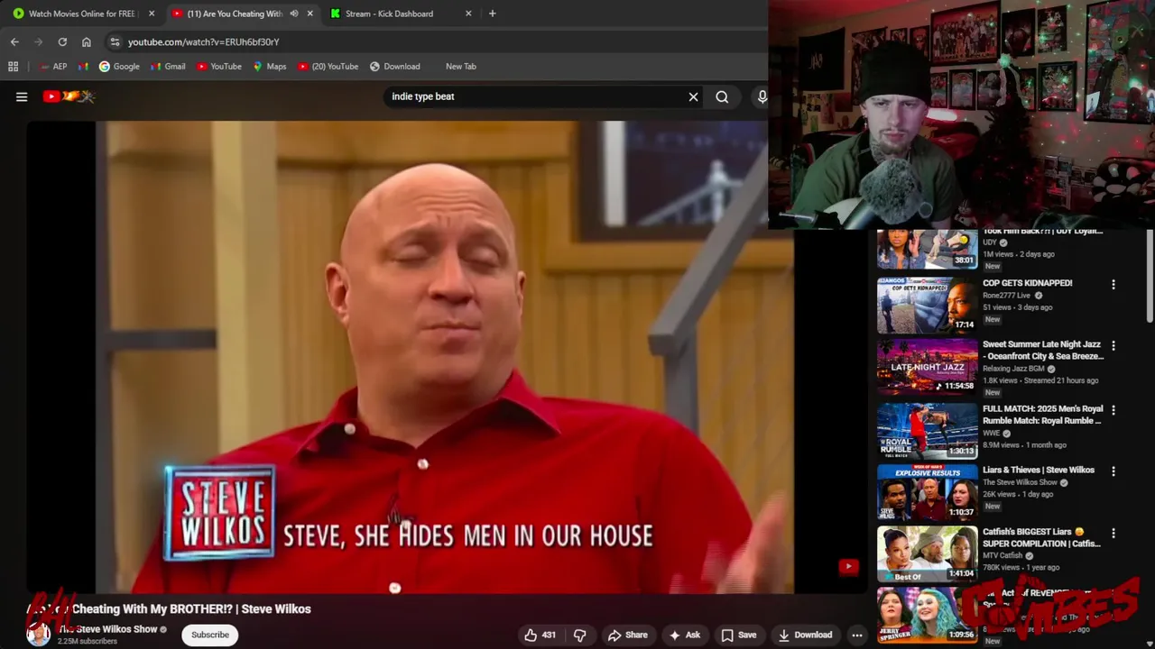1155x649 pixels.
Task: Click the Ask button under the video
Action: 684,635
